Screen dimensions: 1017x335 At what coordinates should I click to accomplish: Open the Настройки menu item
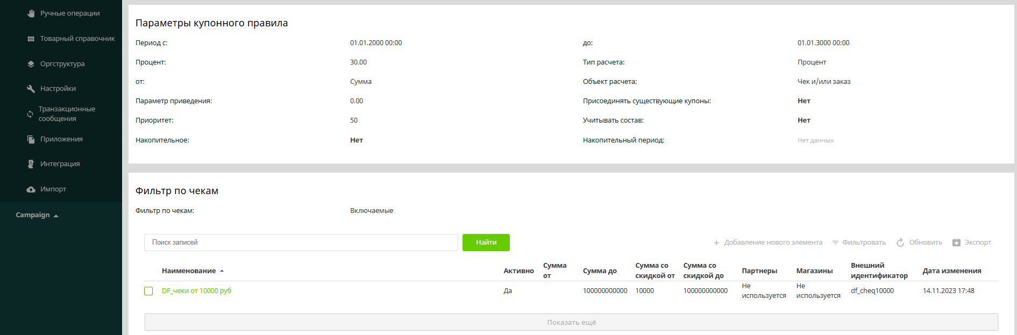point(58,89)
